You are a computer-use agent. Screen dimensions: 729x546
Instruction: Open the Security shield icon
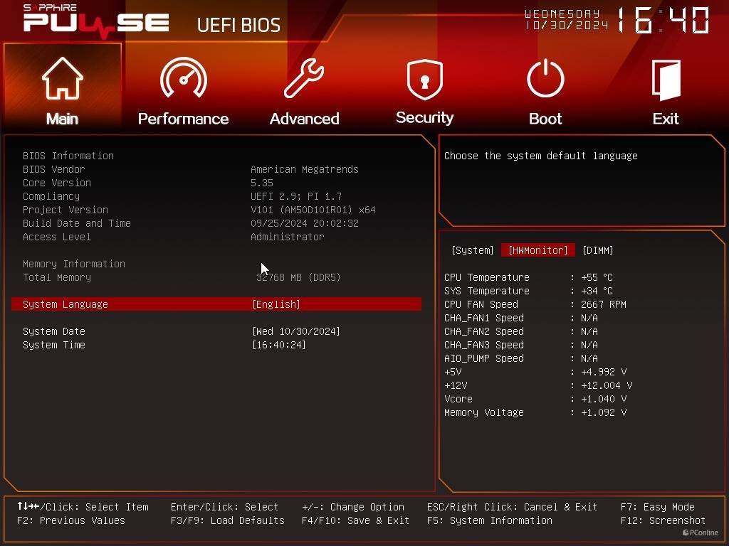424,78
